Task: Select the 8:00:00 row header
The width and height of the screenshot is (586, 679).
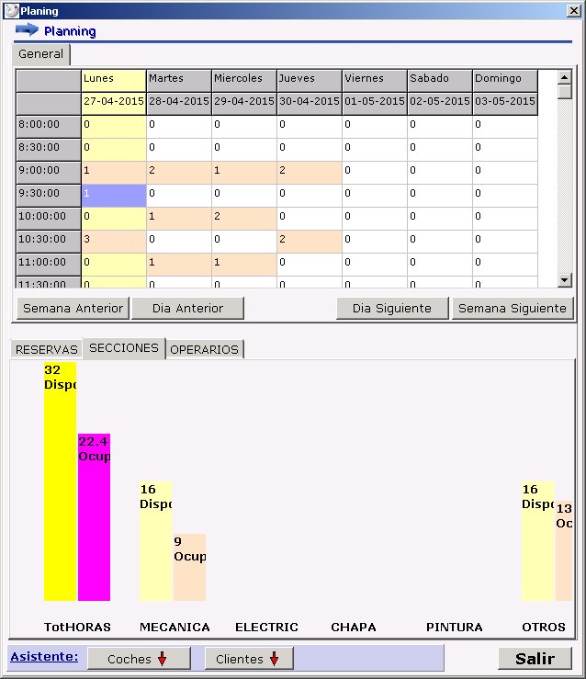Action: pyautogui.click(x=49, y=127)
